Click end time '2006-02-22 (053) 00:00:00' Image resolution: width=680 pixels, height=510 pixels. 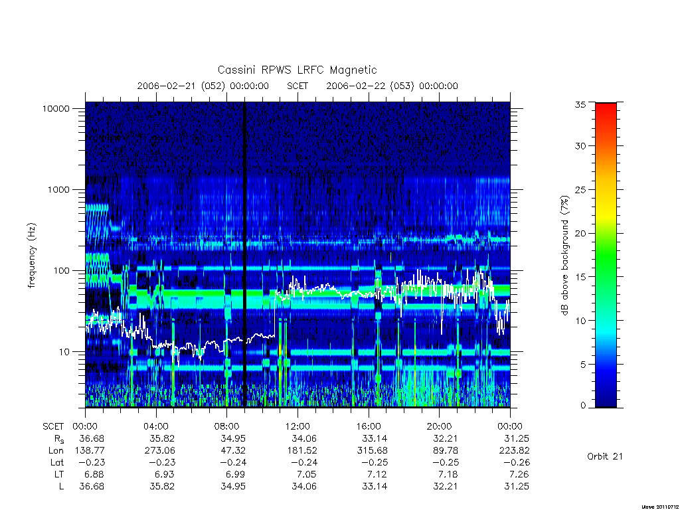tap(392, 86)
